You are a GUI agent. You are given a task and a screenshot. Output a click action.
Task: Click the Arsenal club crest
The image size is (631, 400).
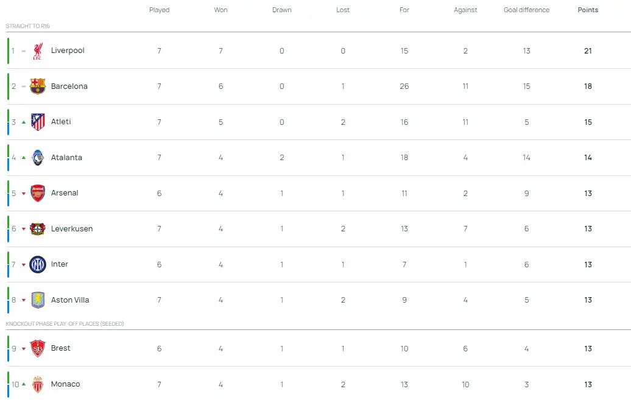[38, 193]
